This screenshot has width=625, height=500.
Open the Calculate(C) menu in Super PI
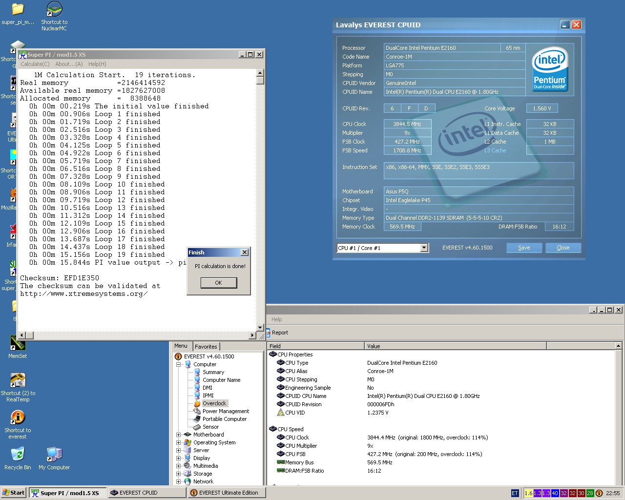35,64
